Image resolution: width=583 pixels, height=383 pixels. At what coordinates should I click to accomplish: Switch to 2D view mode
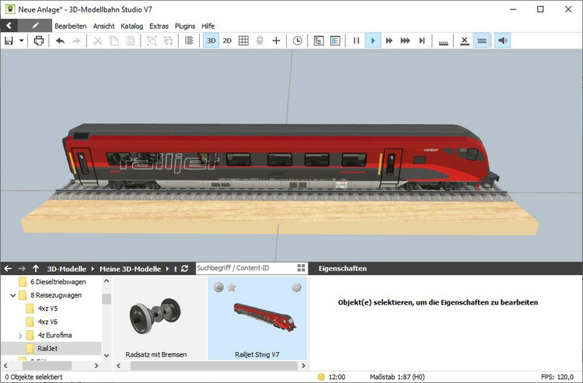[227, 40]
